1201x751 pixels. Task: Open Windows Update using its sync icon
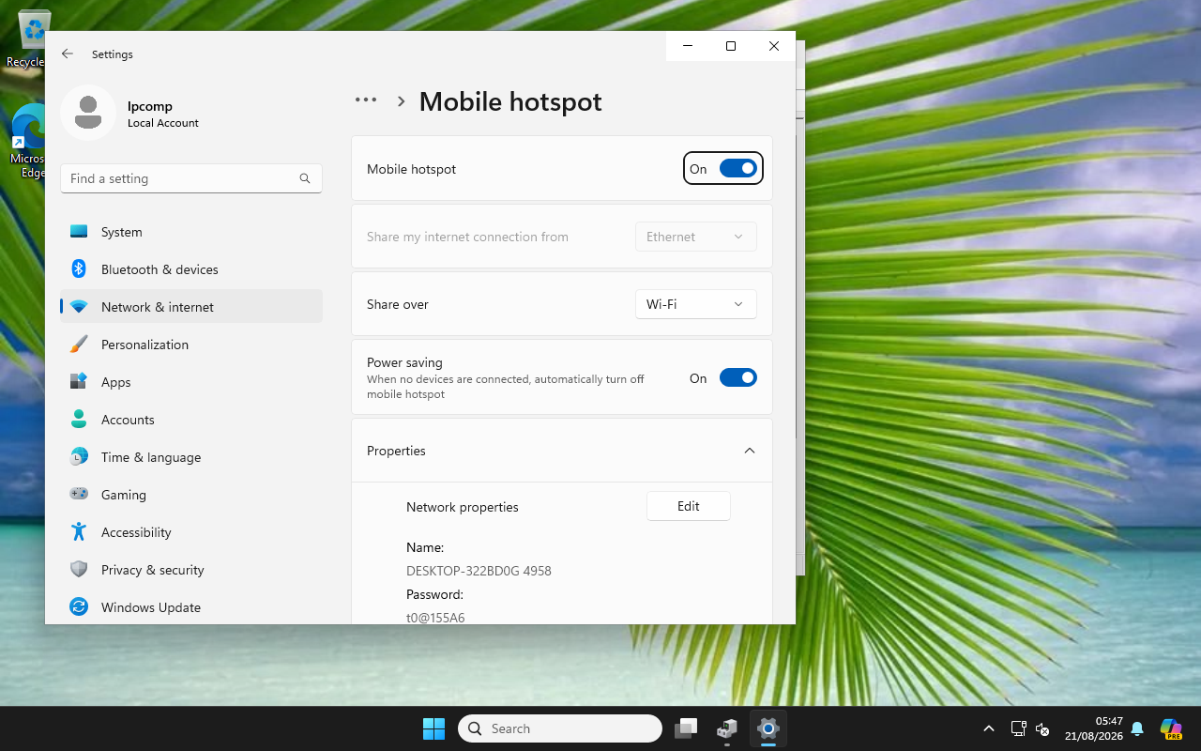(79, 607)
